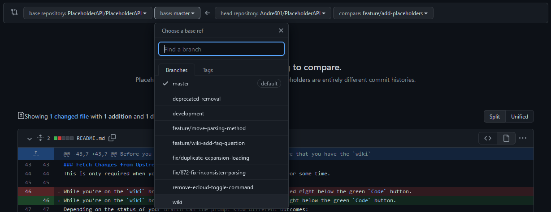Screen dimensions: 551x212
Task: Close the 'Choose a base ref' popup
Action: click(x=281, y=31)
